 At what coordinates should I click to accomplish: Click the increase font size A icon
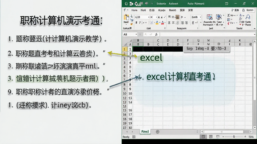tap(159, 17)
